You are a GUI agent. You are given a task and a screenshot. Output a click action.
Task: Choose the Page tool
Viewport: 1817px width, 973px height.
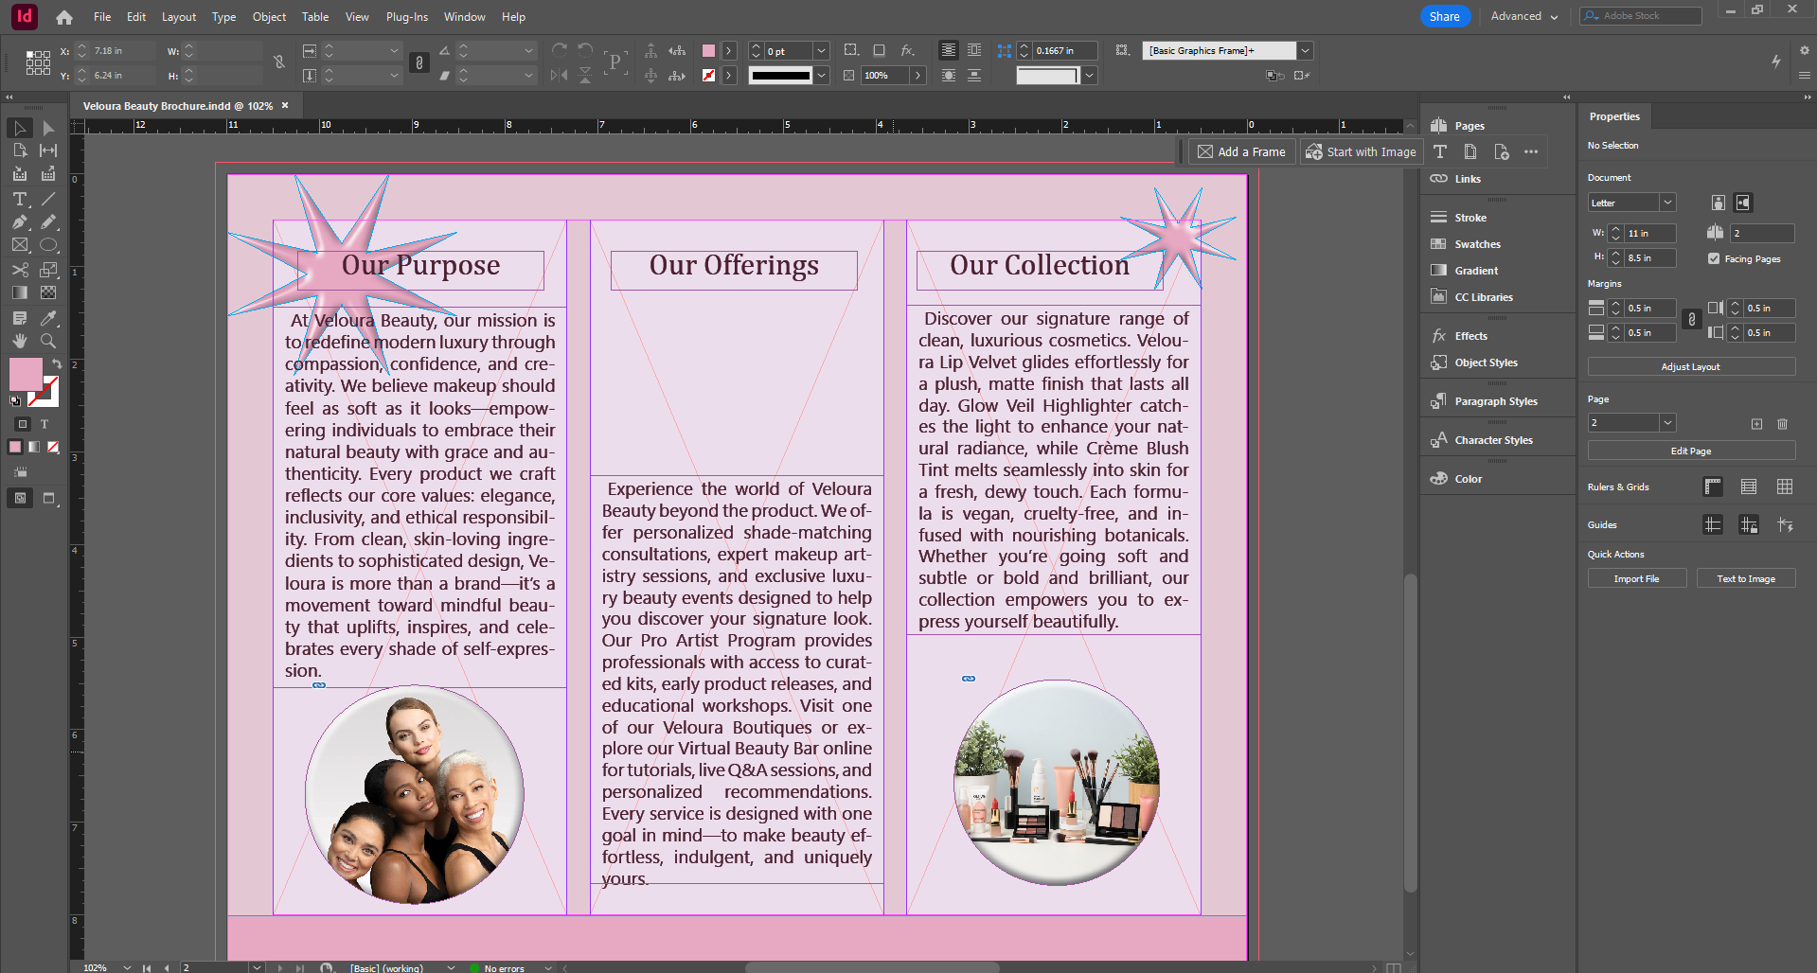(20, 150)
